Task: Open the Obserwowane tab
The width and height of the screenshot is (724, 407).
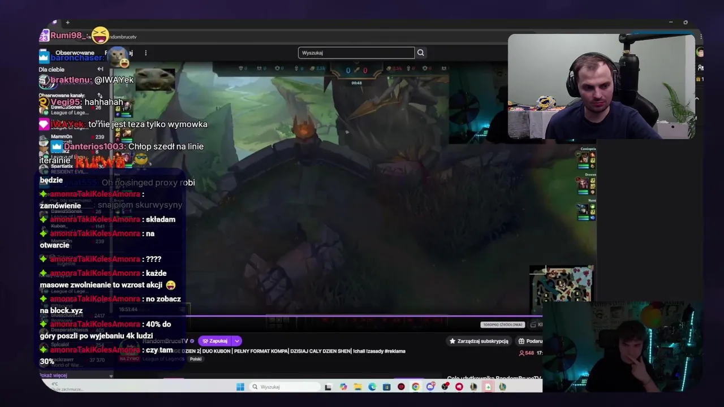Action: [75, 53]
